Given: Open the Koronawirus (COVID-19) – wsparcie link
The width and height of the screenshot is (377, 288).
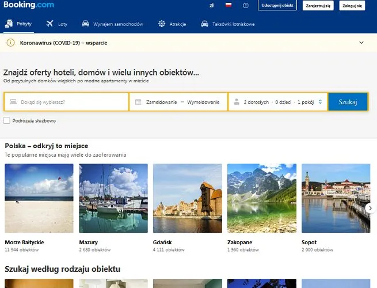Looking at the screenshot, I should coord(63,43).
